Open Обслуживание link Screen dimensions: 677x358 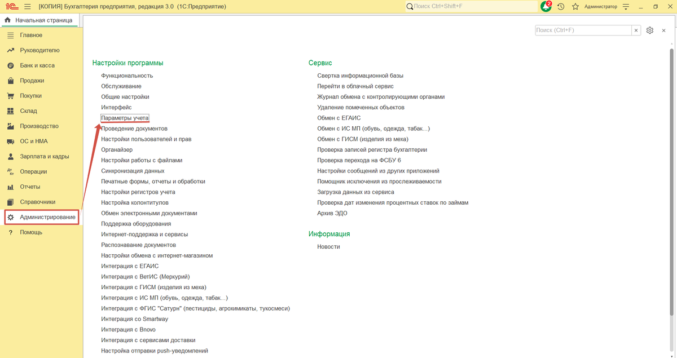121,86
